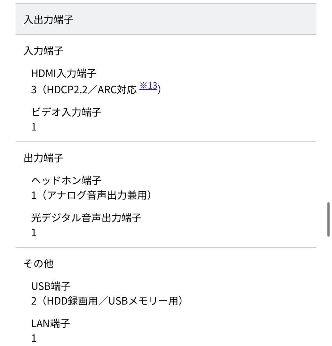The image size is (332, 346).
Task: Click the value 1 below ビデオ入力端子
Action: [x=34, y=127]
